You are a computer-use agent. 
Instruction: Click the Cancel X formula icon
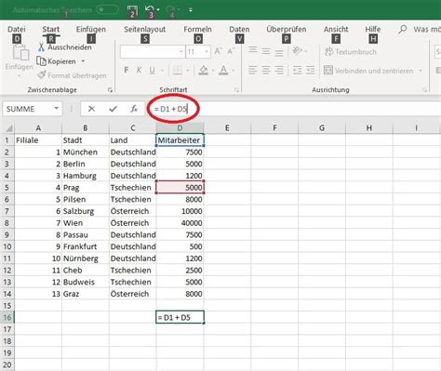(x=91, y=109)
